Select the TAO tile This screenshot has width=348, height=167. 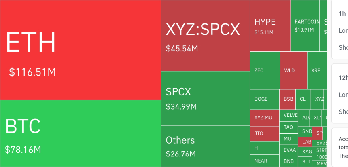(x=289, y=127)
